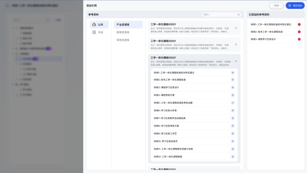This screenshot has height=173, width=307.
Task: Click the 关闭 button
Action: tap(276, 5)
